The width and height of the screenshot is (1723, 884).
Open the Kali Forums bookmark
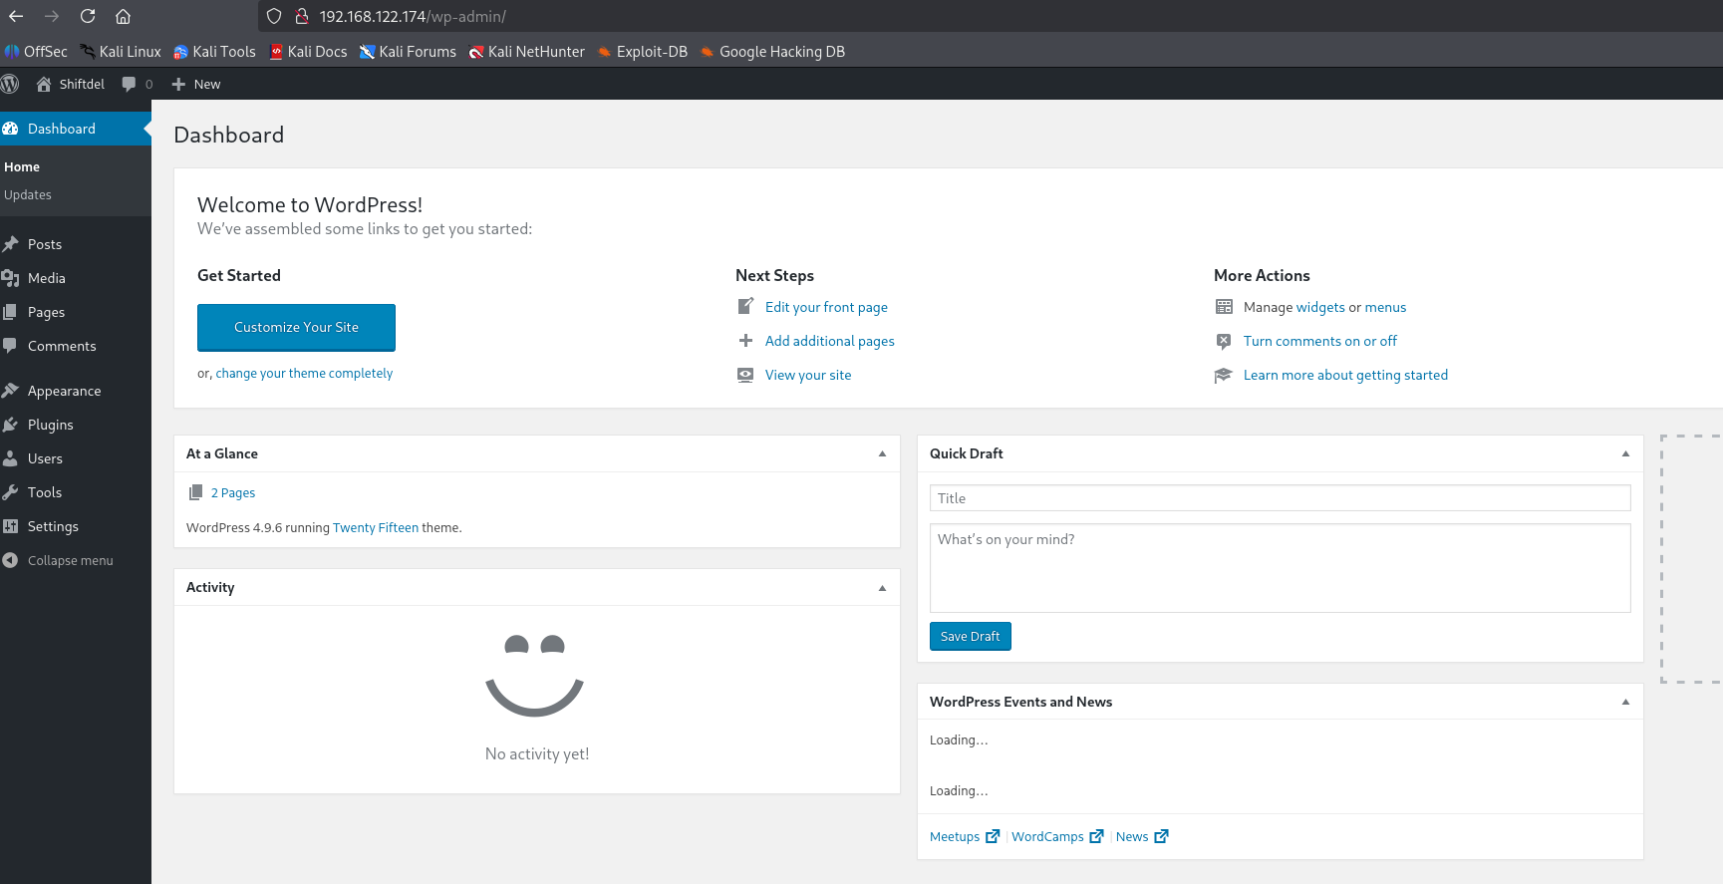click(x=409, y=52)
